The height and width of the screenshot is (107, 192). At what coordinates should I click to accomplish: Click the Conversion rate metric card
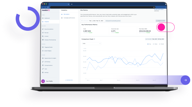pos(123,31)
